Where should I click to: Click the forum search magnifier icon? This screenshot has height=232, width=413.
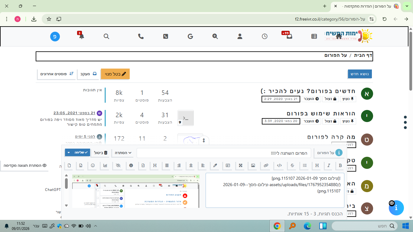(106, 37)
